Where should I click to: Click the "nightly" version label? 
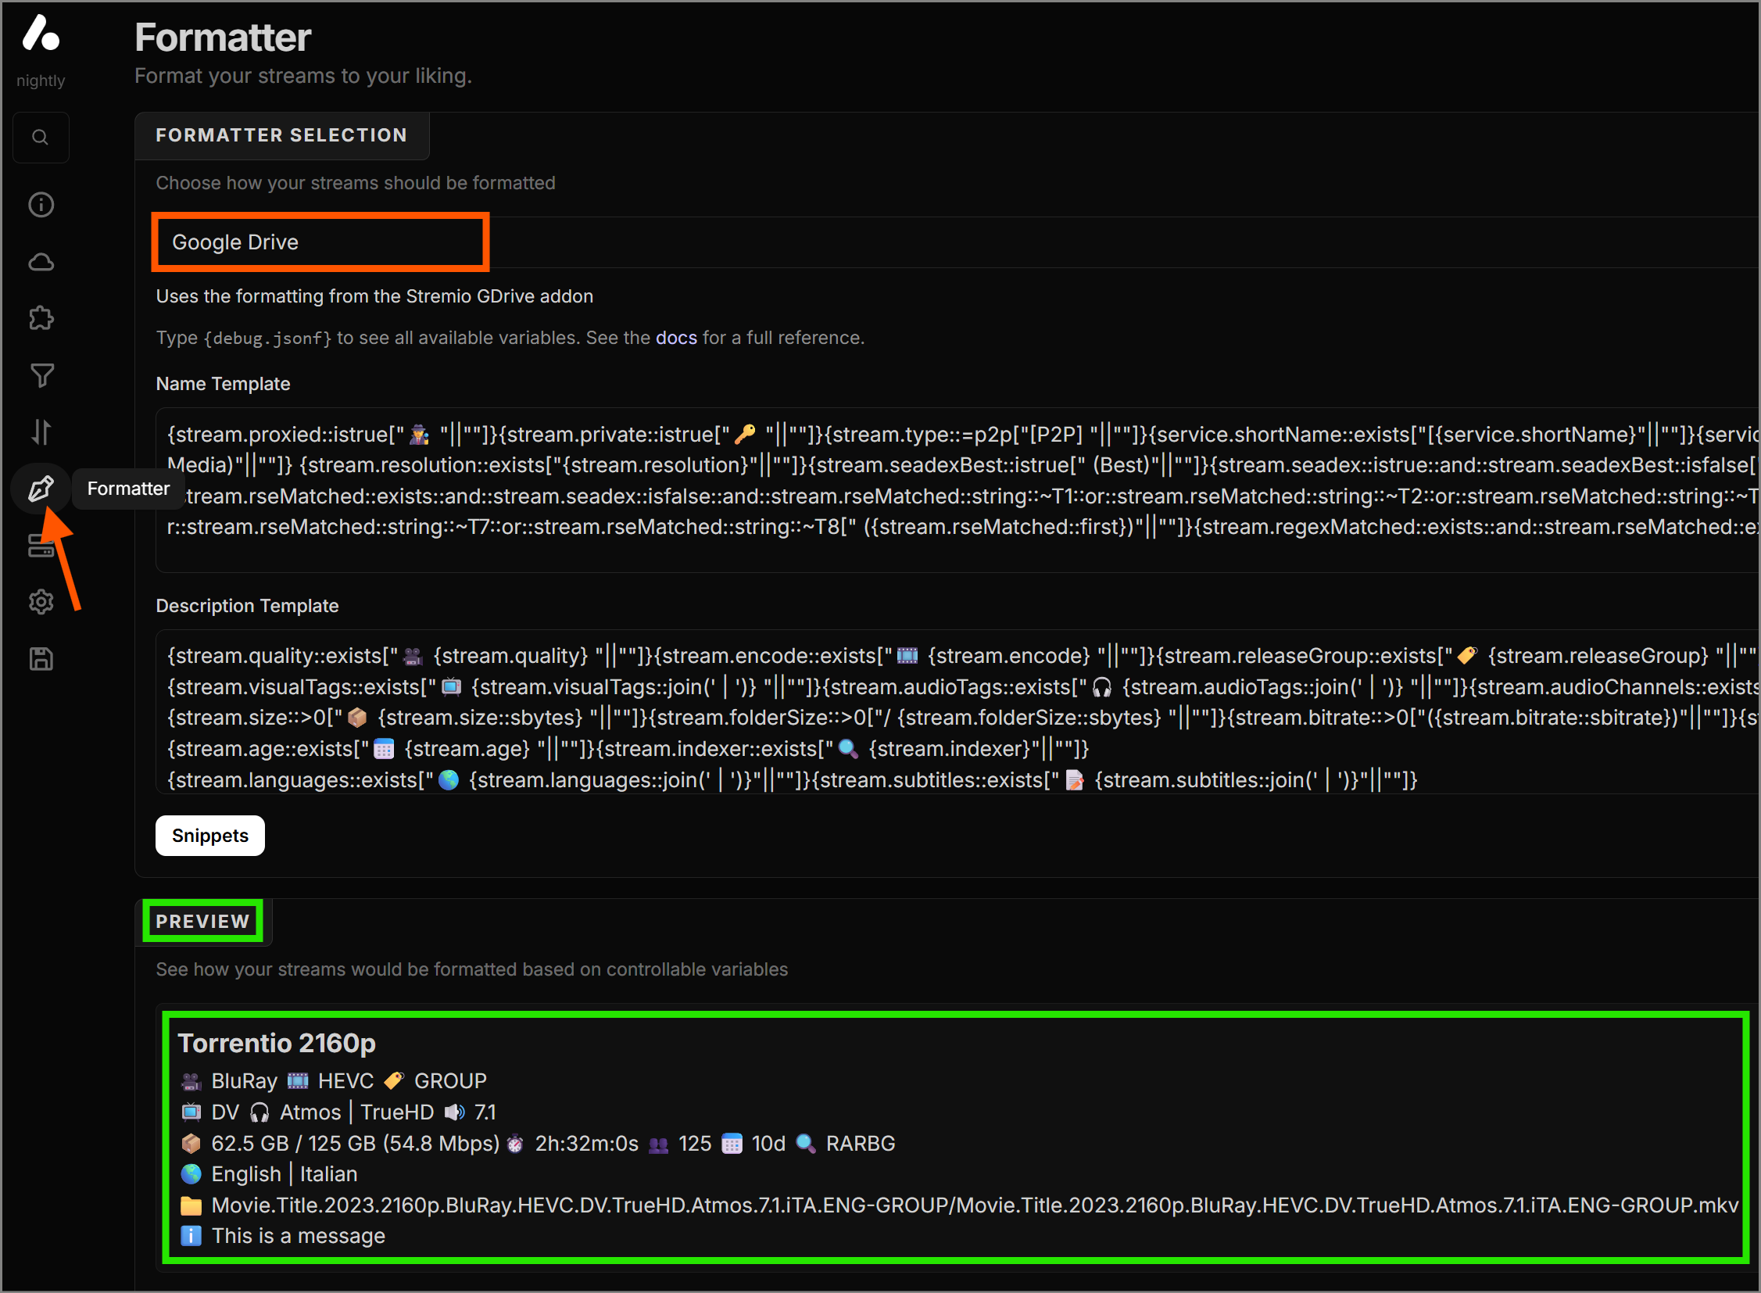pos(41,81)
